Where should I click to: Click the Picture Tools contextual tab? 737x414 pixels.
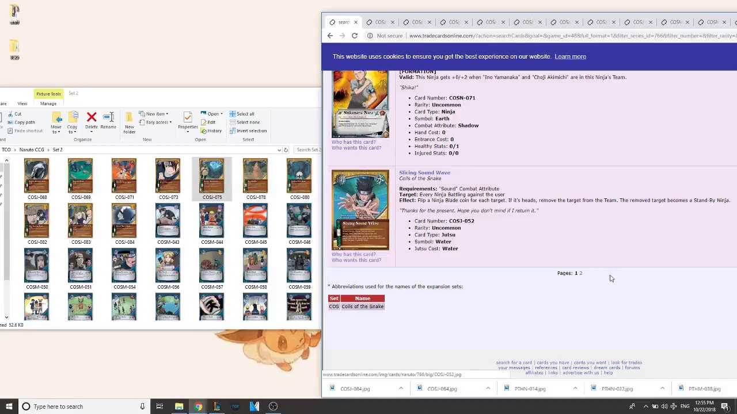click(48, 94)
